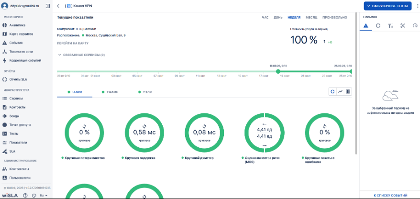Click the logout icon next to user email
Screen dimensions: 420x199
point(48,6)
